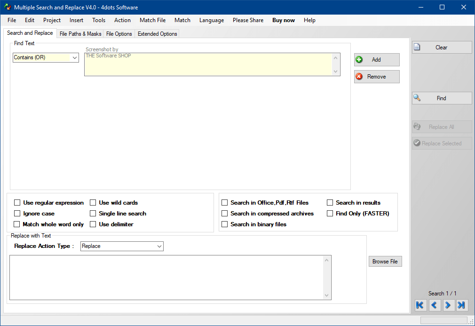The width and height of the screenshot is (475, 326).
Task: Open the Extended Options tab
Action: (x=157, y=34)
